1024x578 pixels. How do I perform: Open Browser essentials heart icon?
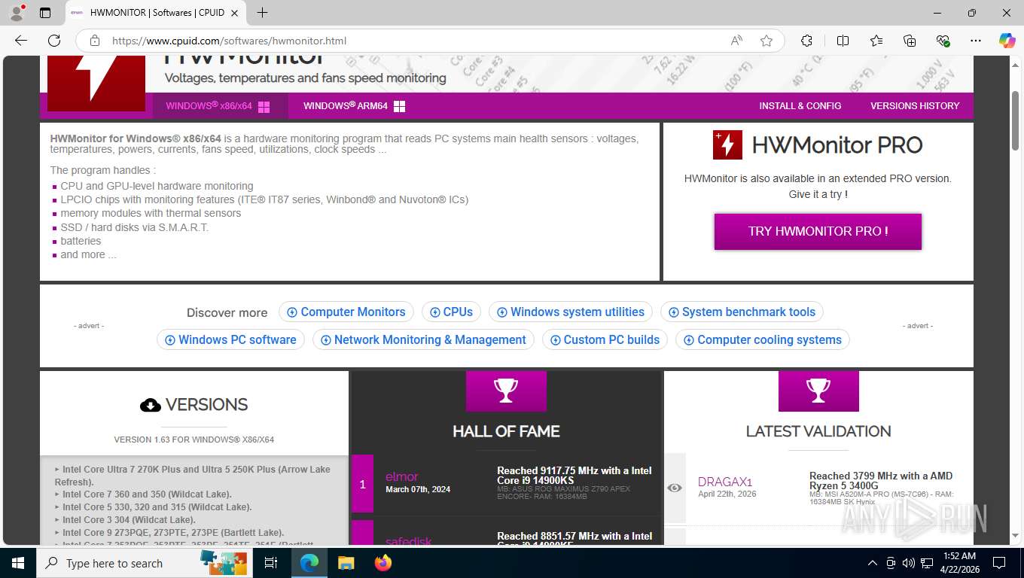point(943,41)
